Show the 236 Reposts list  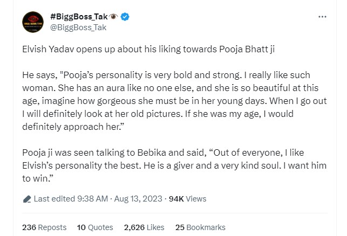[x=44, y=227]
